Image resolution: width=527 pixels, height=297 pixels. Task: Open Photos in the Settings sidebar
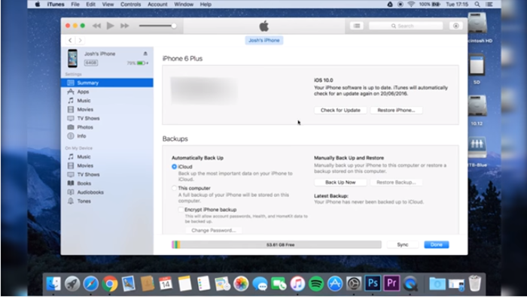click(84, 127)
